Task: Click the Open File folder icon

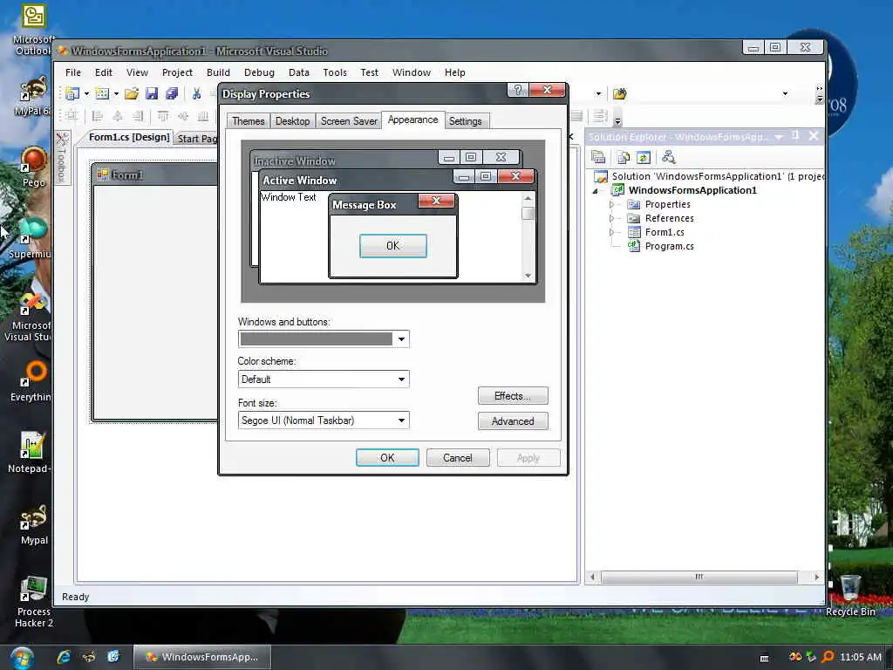Action: (x=132, y=93)
